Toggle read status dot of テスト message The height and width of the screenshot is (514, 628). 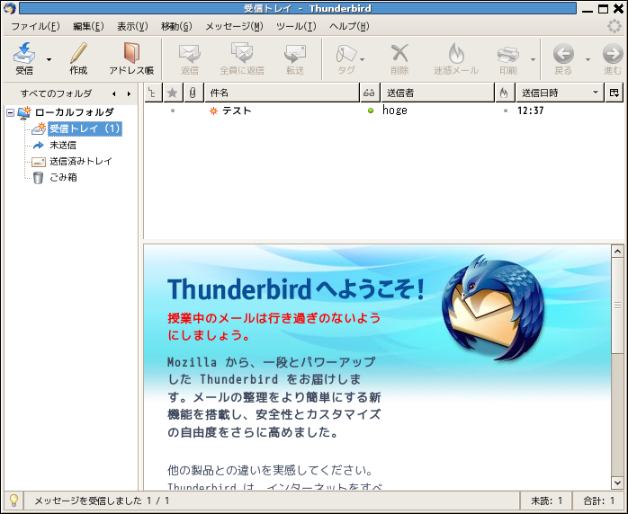coord(371,111)
